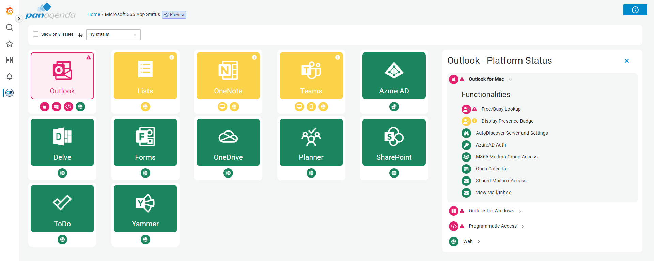Open starred dashboards star icon
Image resolution: width=654 pixels, height=261 pixels.
[x=10, y=44]
